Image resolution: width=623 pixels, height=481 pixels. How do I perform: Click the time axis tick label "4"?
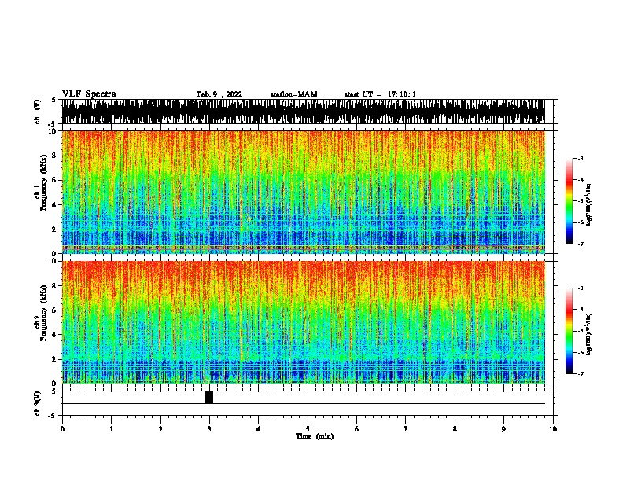point(259,429)
